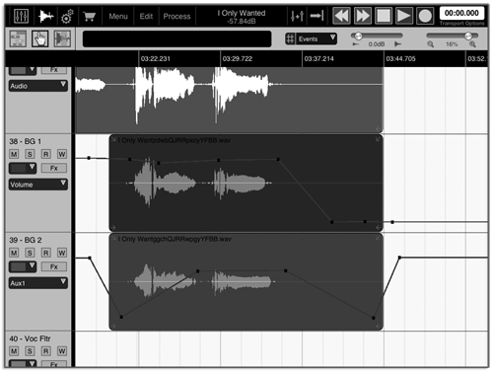
Task: Zoom out with the minus magnifier
Action: click(430, 44)
